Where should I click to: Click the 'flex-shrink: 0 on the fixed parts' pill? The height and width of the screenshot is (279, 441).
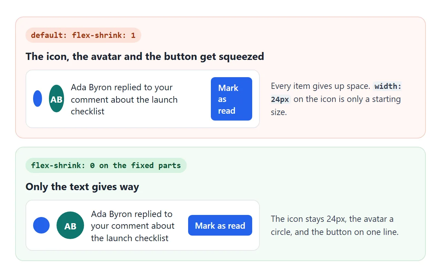[106, 165]
